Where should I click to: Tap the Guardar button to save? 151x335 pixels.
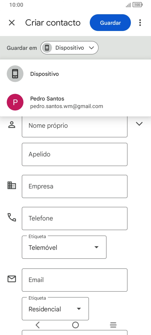point(110,23)
